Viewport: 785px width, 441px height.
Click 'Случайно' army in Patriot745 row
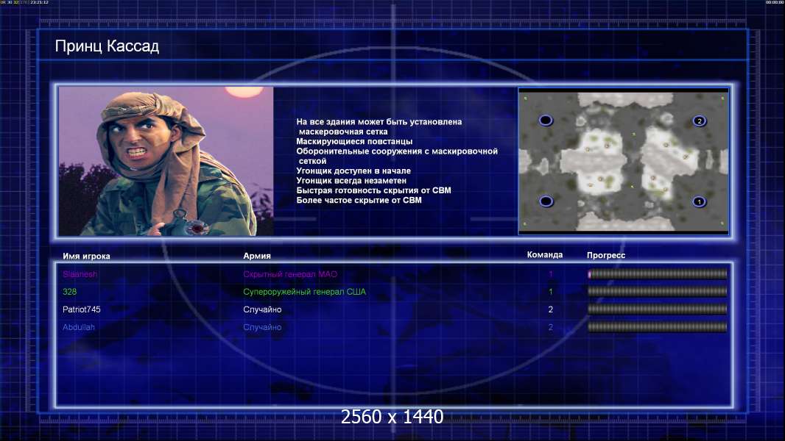coord(262,309)
